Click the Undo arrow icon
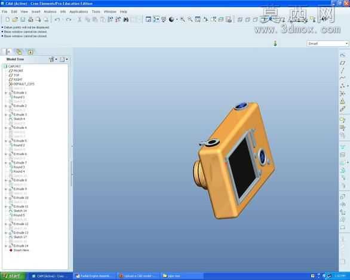Viewport: 350px width, 280px height. [57, 20]
